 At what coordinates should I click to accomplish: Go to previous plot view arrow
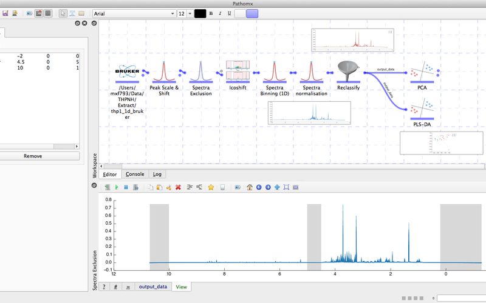point(259,187)
